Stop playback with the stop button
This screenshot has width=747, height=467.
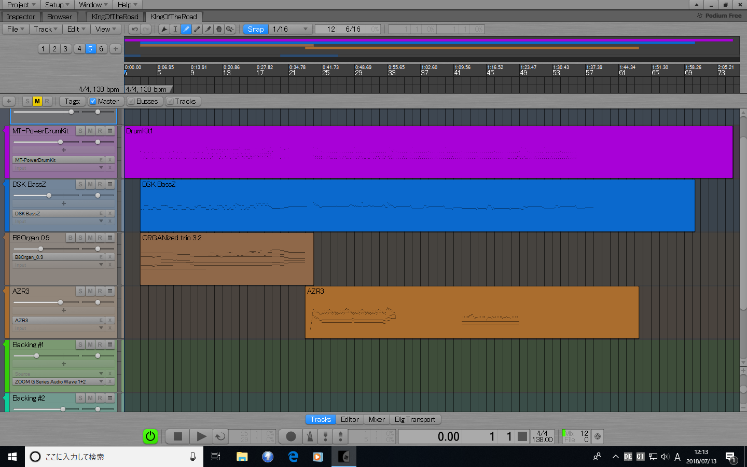[177, 436]
